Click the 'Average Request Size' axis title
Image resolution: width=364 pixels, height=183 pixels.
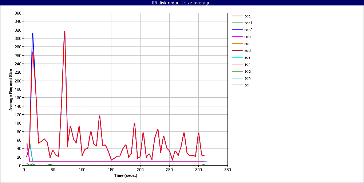coord(11,89)
